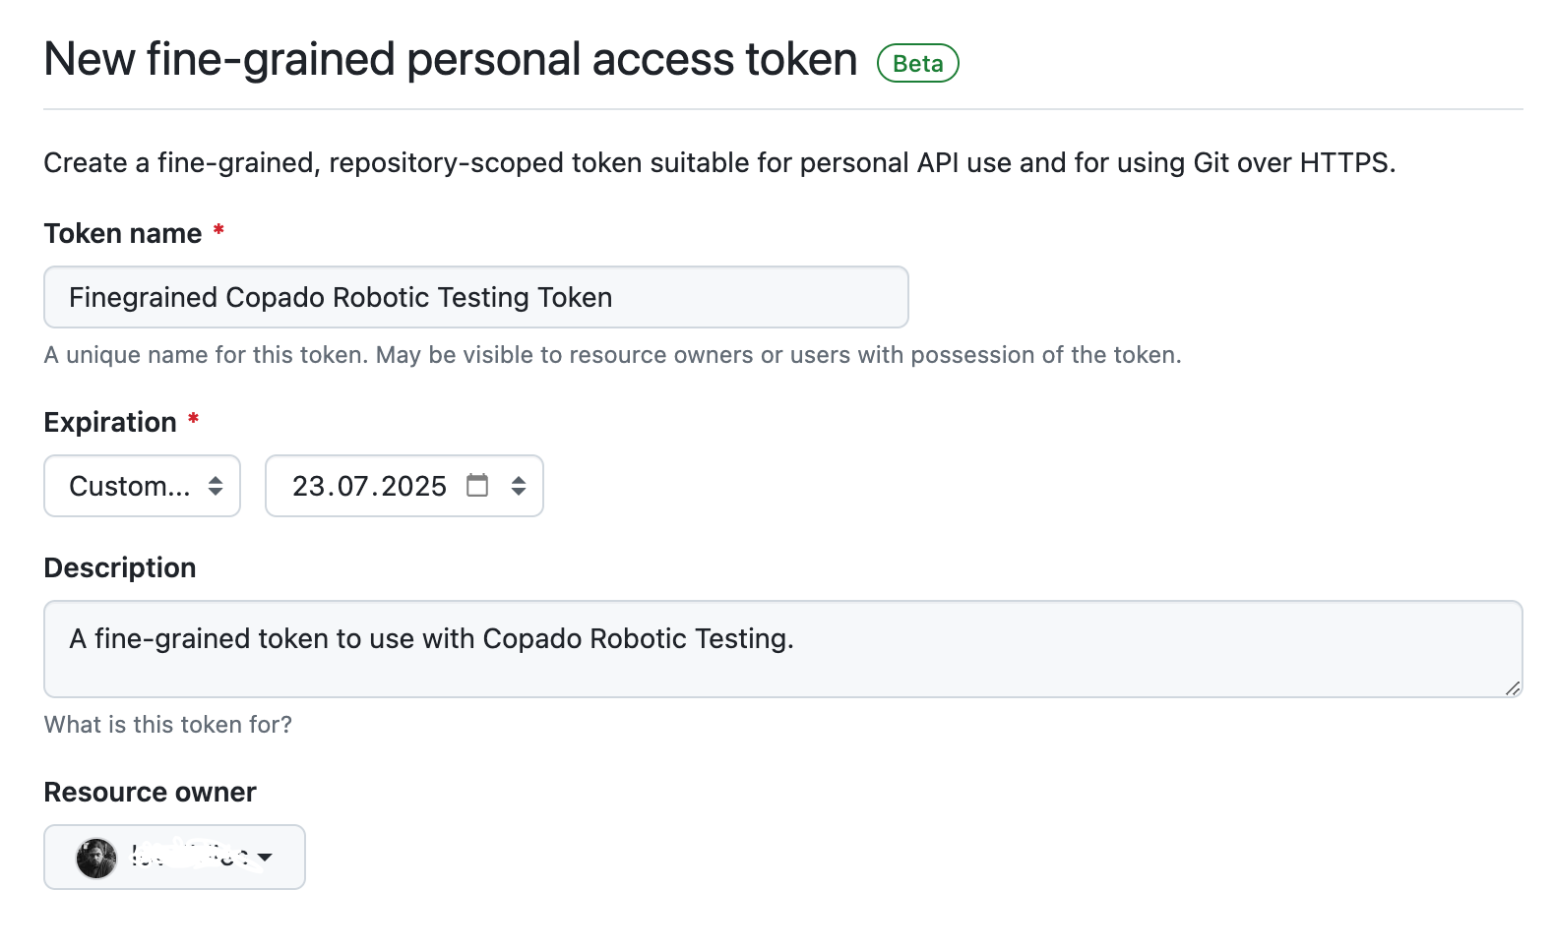Image resolution: width=1553 pixels, height=950 pixels.
Task: Click the 'What is this token for?' hint
Action: coord(168,725)
